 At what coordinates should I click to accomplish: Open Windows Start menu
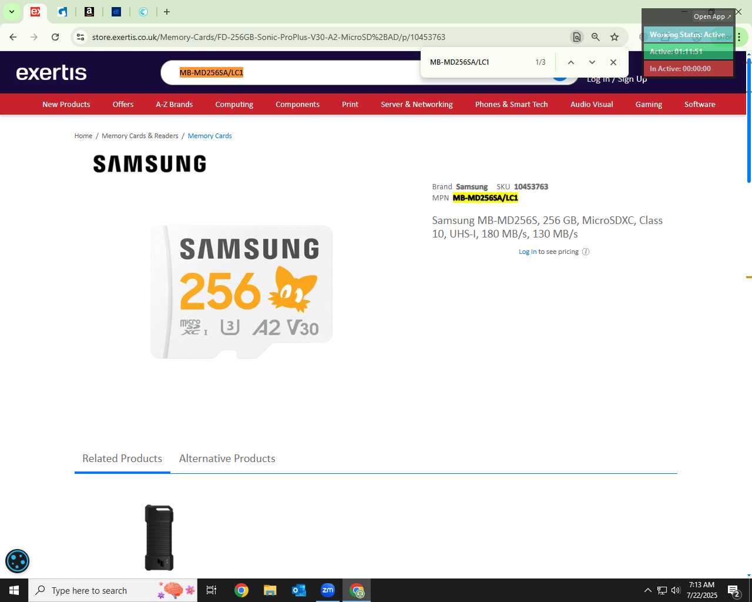coord(14,590)
